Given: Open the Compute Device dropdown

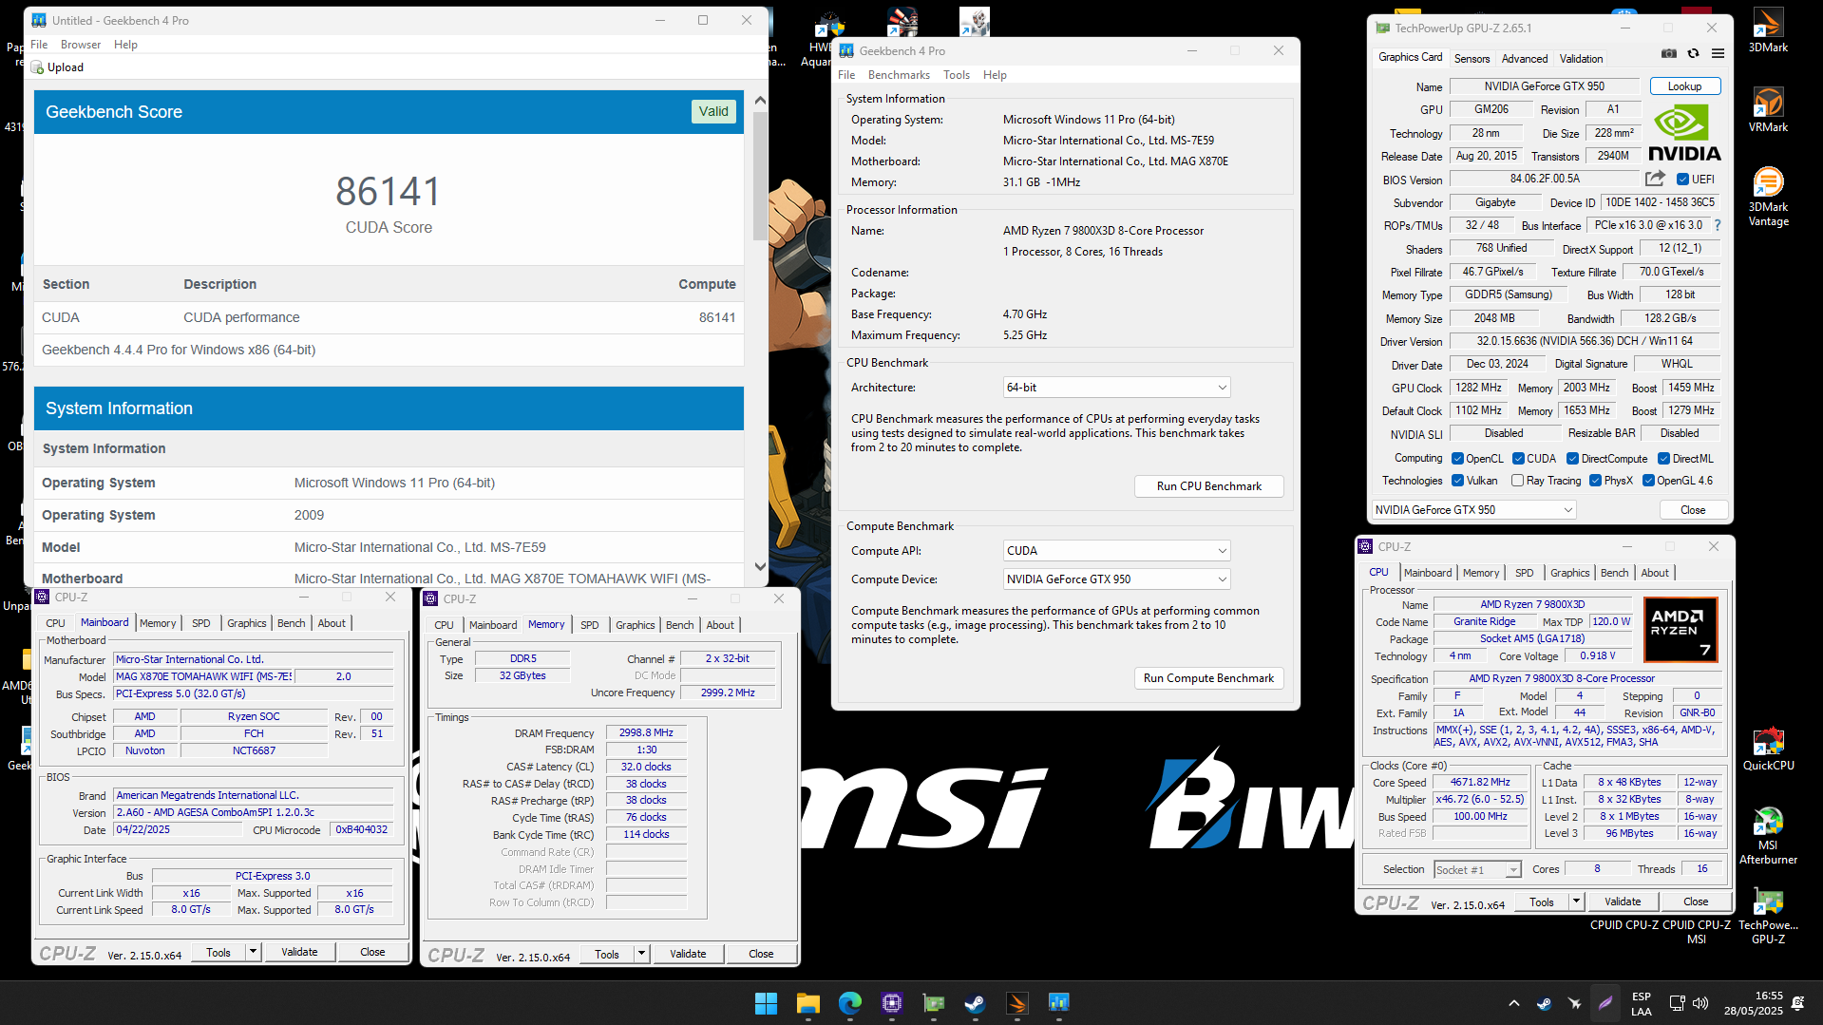Looking at the screenshot, I should tap(1116, 579).
